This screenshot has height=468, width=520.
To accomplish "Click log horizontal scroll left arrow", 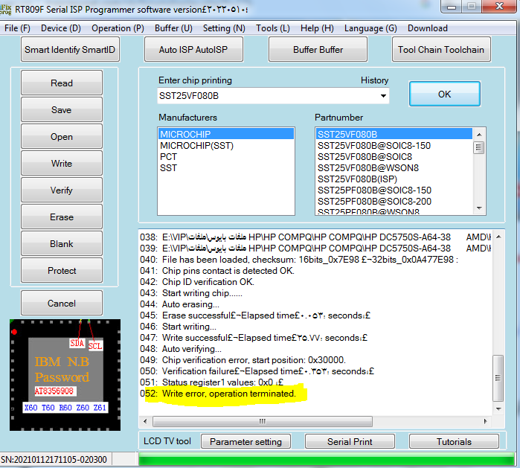I will click(145, 421).
